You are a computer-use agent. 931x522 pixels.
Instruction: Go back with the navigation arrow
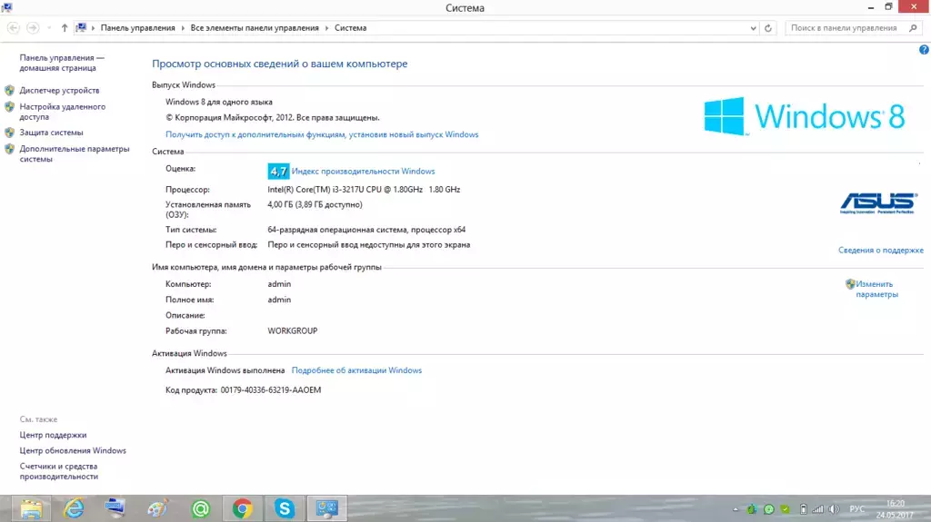click(x=13, y=28)
